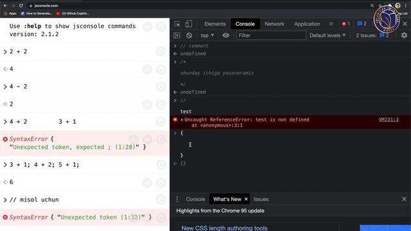This screenshot has width=411, height=231.
Task: Select the drawer Console tab
Action: coord(195,200)
